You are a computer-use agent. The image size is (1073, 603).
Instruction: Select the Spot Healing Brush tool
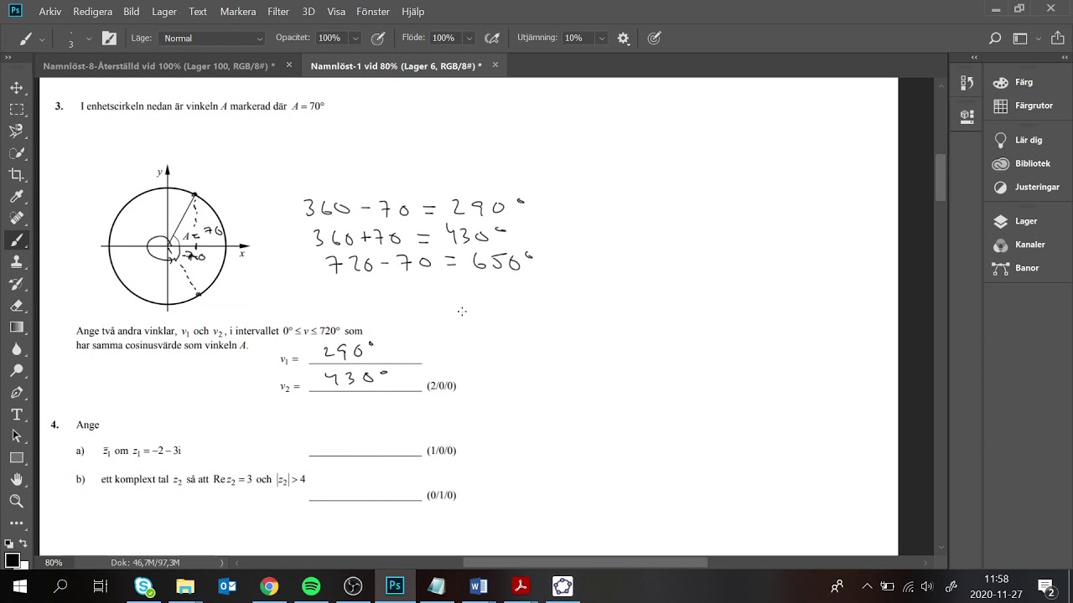coord(16,219)
